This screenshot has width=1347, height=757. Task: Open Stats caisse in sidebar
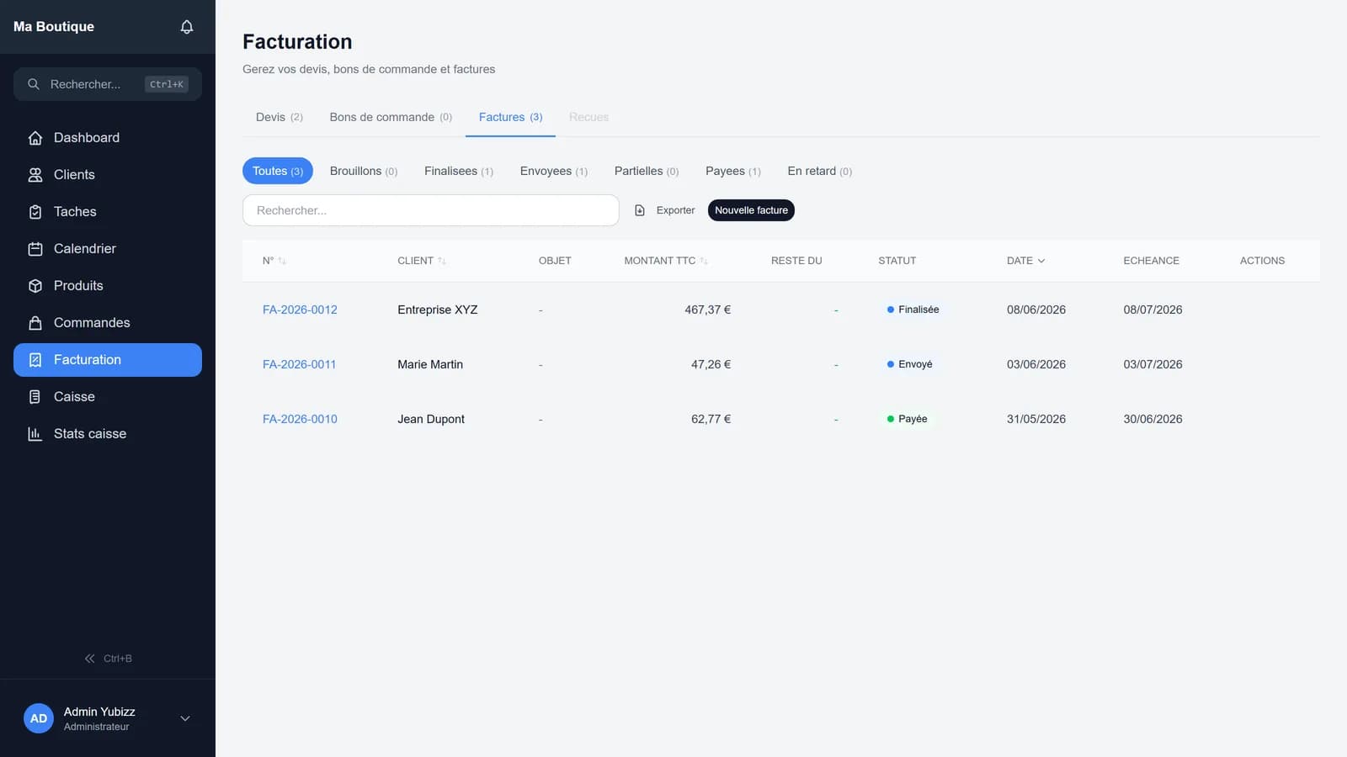108,434
